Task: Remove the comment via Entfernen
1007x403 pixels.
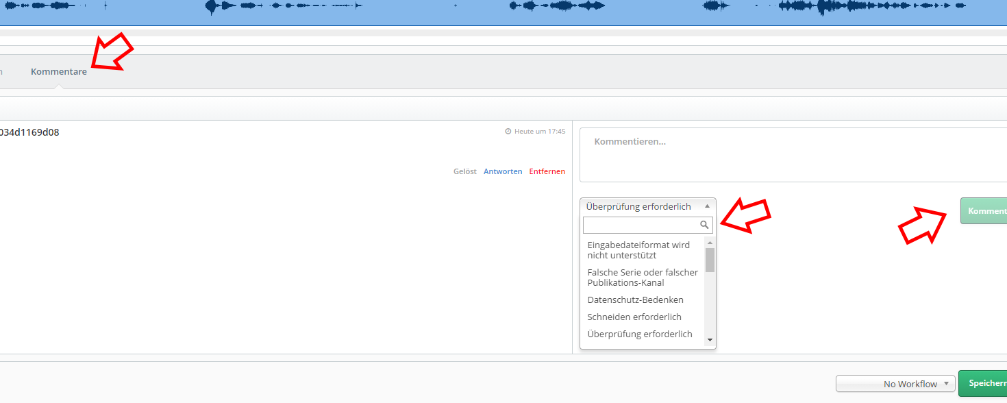Action: [x=547, y=171]
